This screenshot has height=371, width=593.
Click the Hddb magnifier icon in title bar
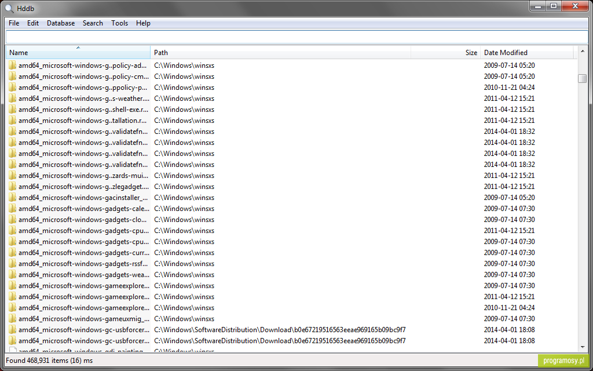[x=9, y=8]
